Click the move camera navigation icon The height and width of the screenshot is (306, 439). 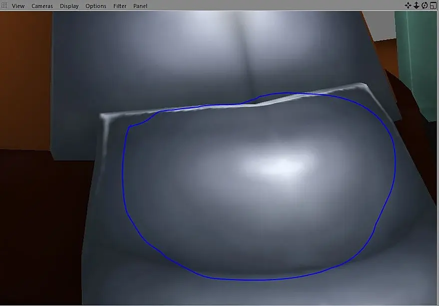(x=408, y=5)
